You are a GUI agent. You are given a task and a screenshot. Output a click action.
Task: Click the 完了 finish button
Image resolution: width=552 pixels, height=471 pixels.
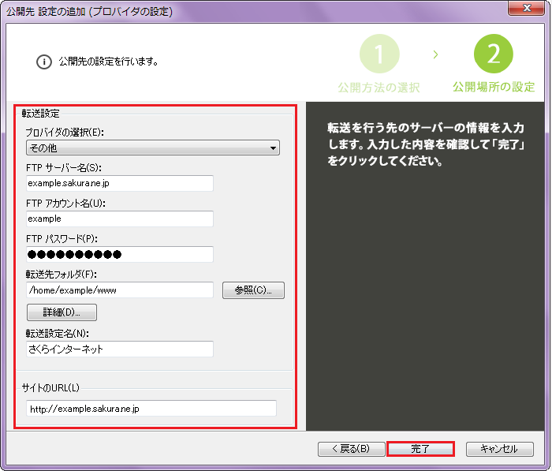point(420,449)
